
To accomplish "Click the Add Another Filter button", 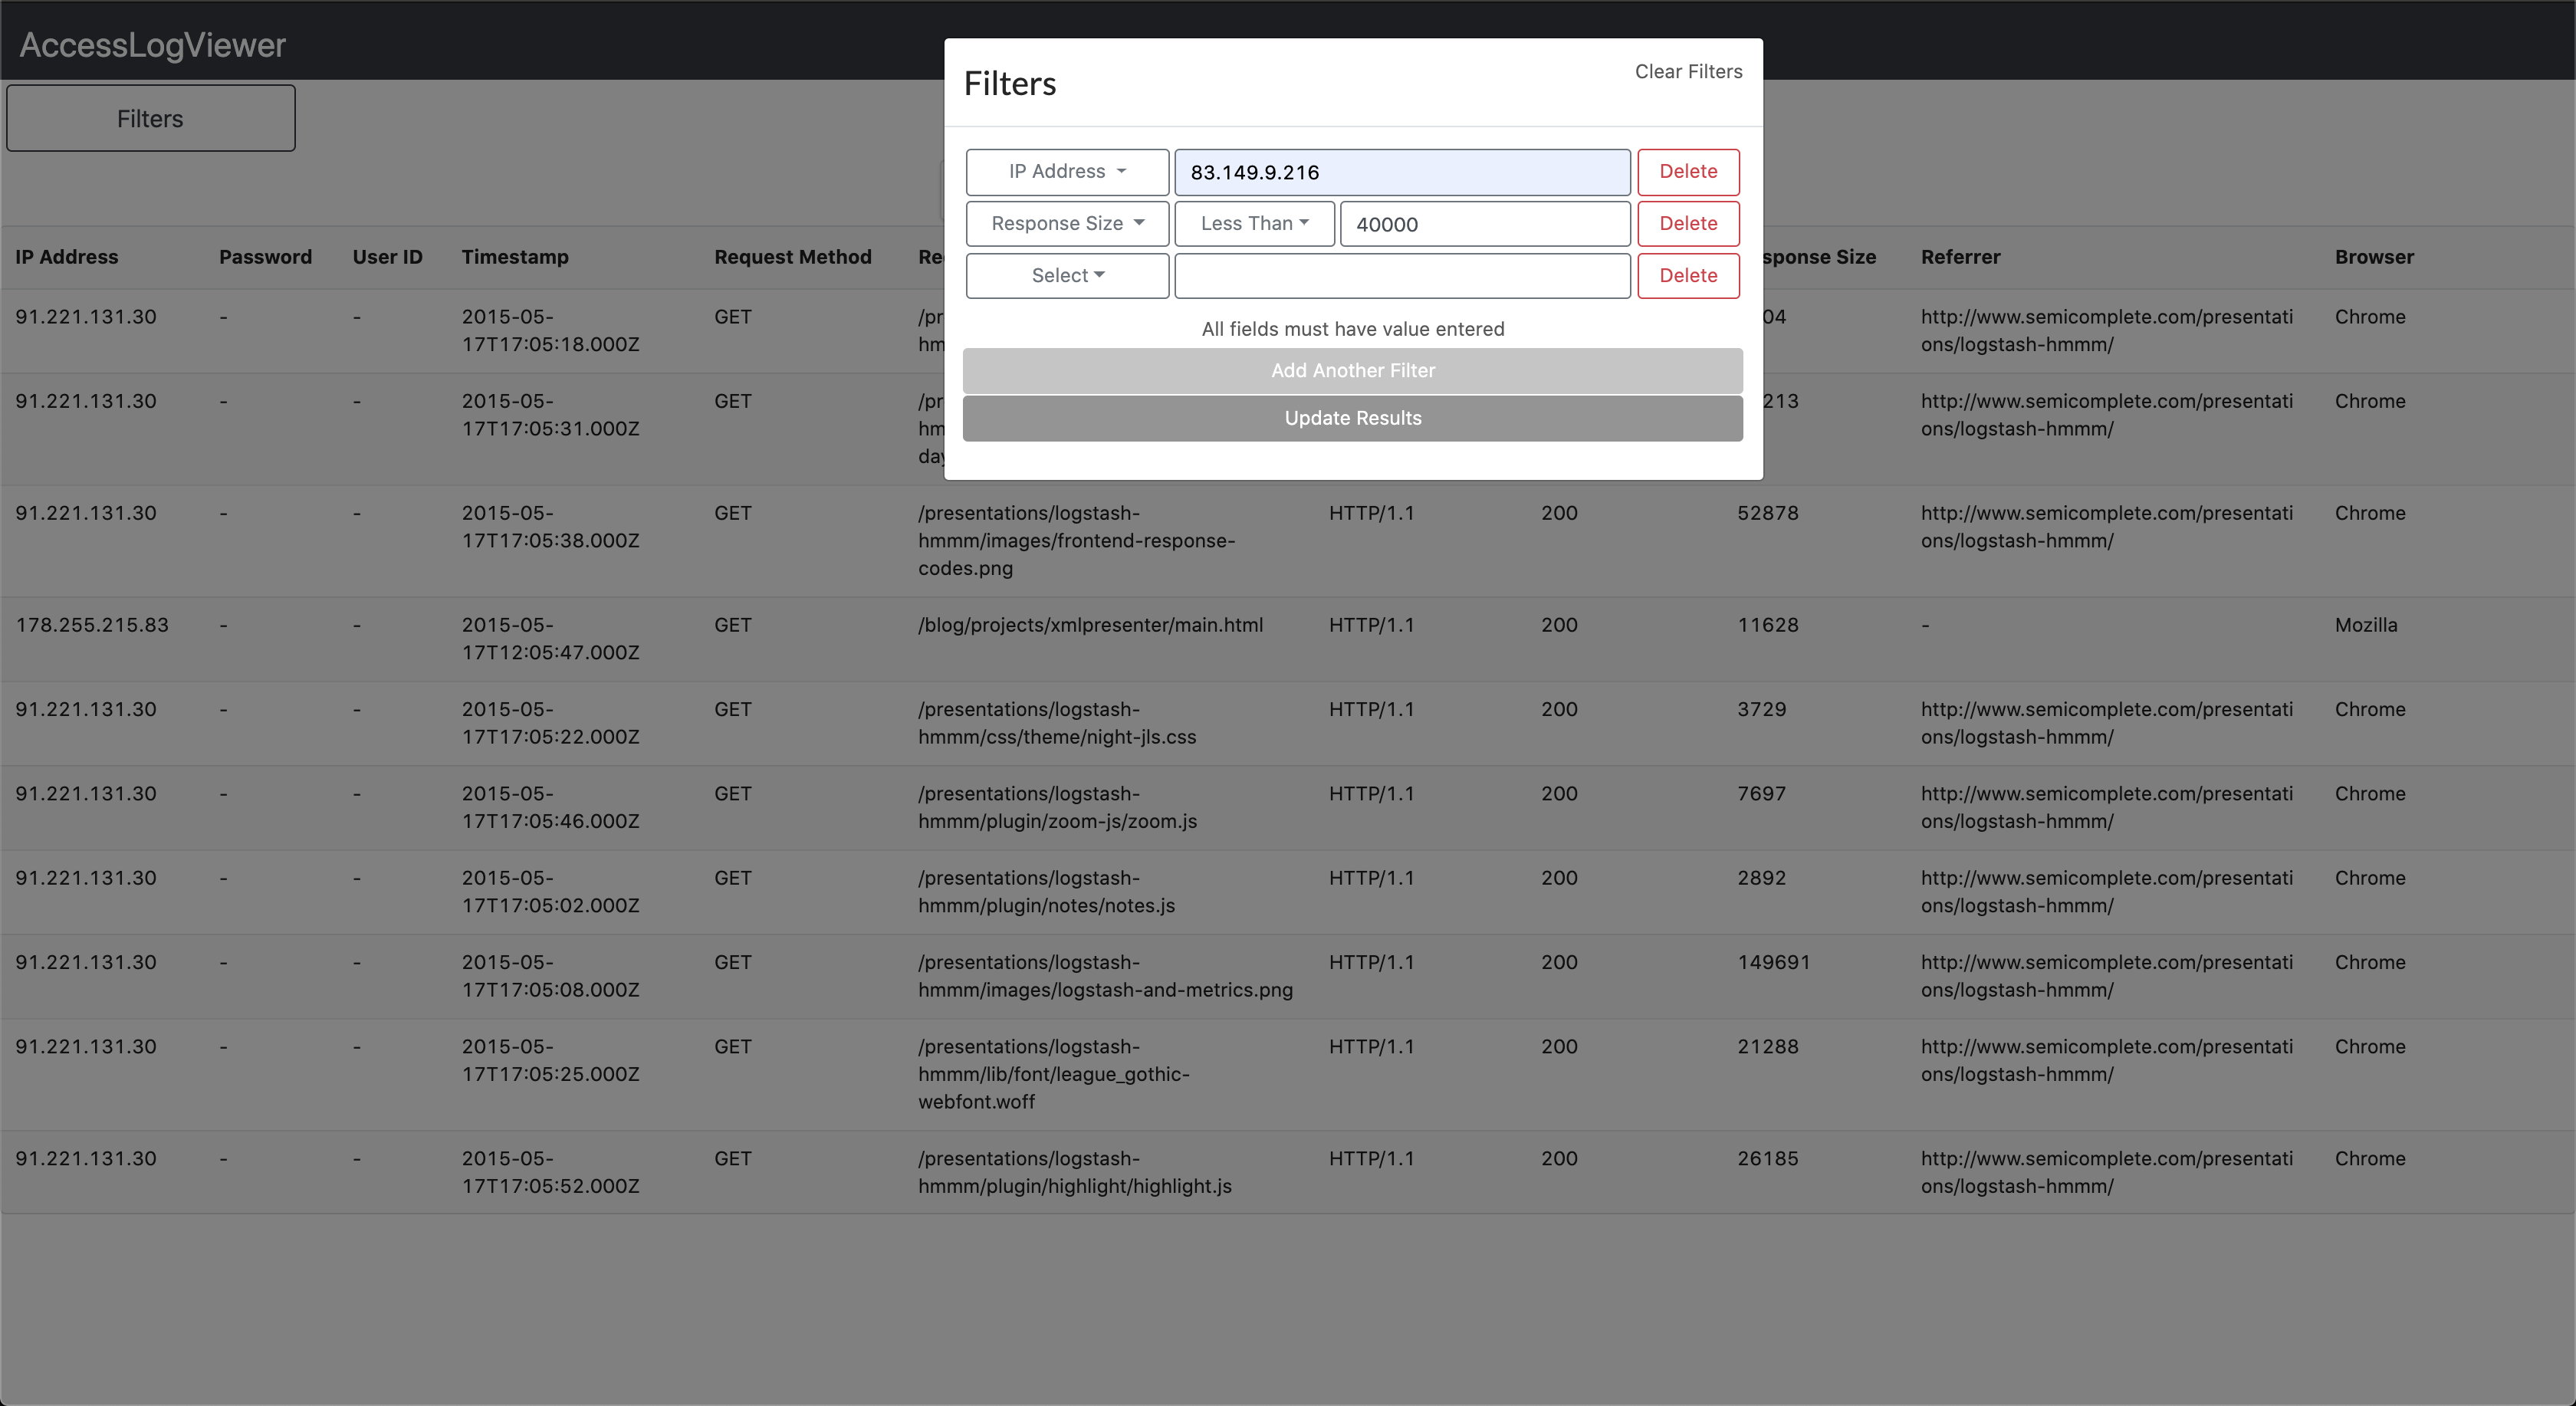I will click(1352, 370).
